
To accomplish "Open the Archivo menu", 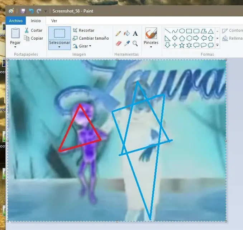I will [x=16, y=21].
